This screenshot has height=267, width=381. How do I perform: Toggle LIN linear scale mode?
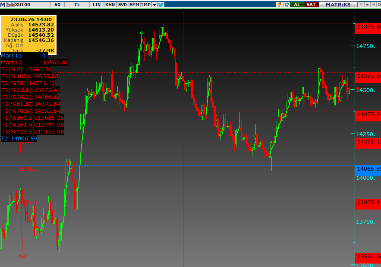[x=97, y=4]
